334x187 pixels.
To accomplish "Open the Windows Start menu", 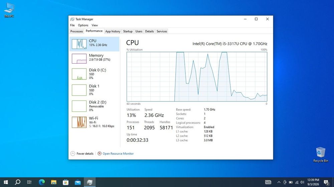I will [6, 182].
